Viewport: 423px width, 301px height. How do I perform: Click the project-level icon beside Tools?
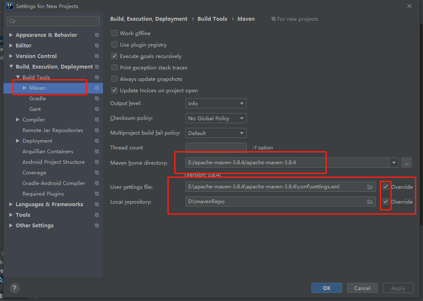(x=97, y=215)
